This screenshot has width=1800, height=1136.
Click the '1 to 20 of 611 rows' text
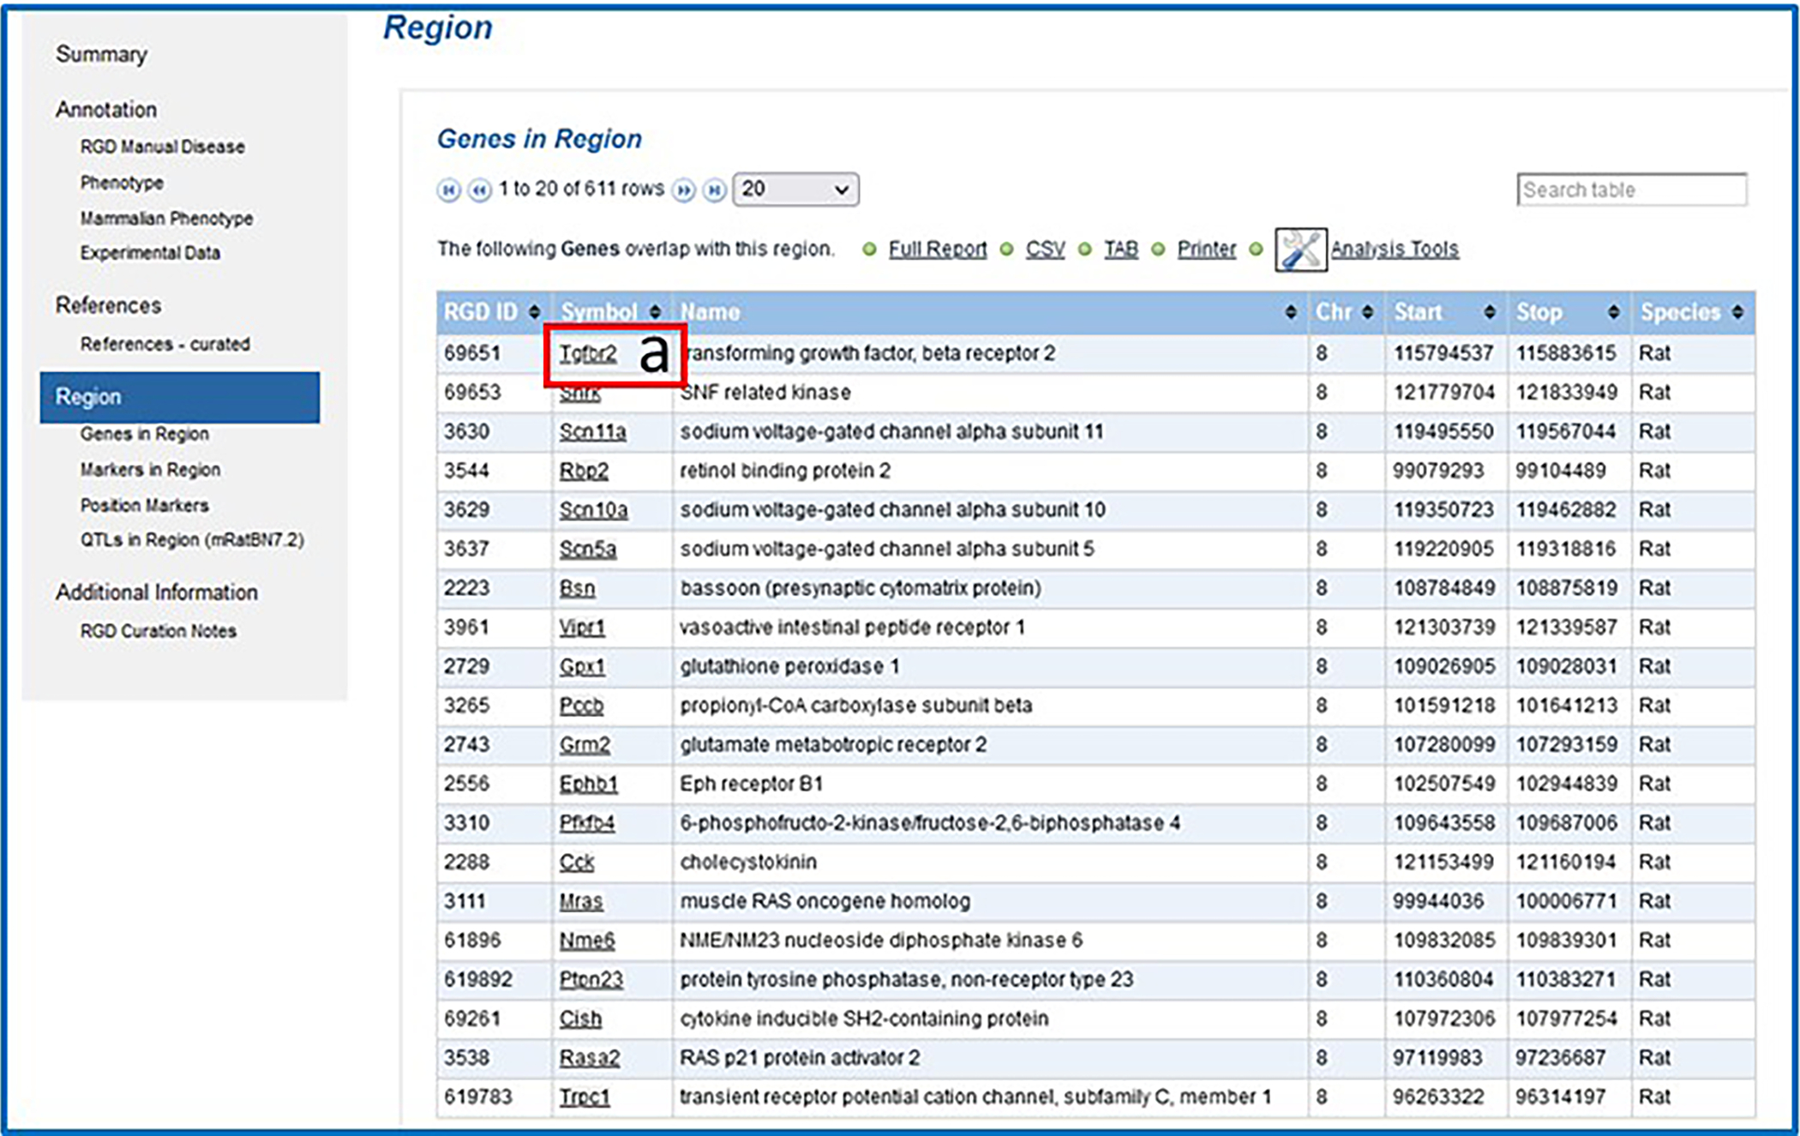pos(581,189)
